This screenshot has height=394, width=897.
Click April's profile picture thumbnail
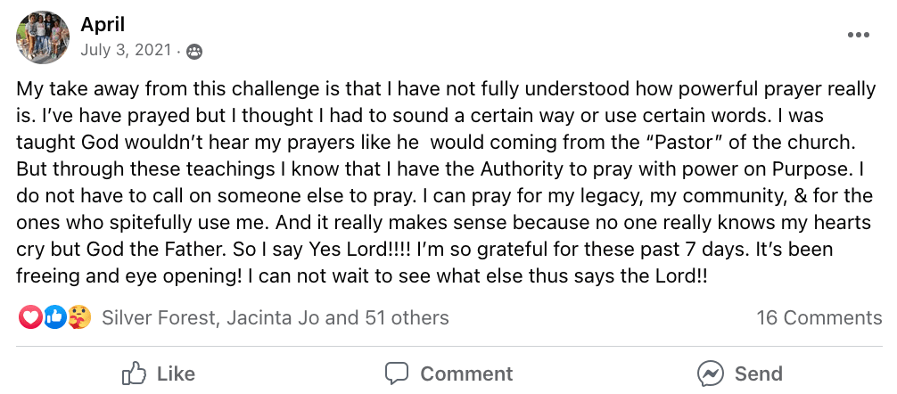[x=43, y=37]
